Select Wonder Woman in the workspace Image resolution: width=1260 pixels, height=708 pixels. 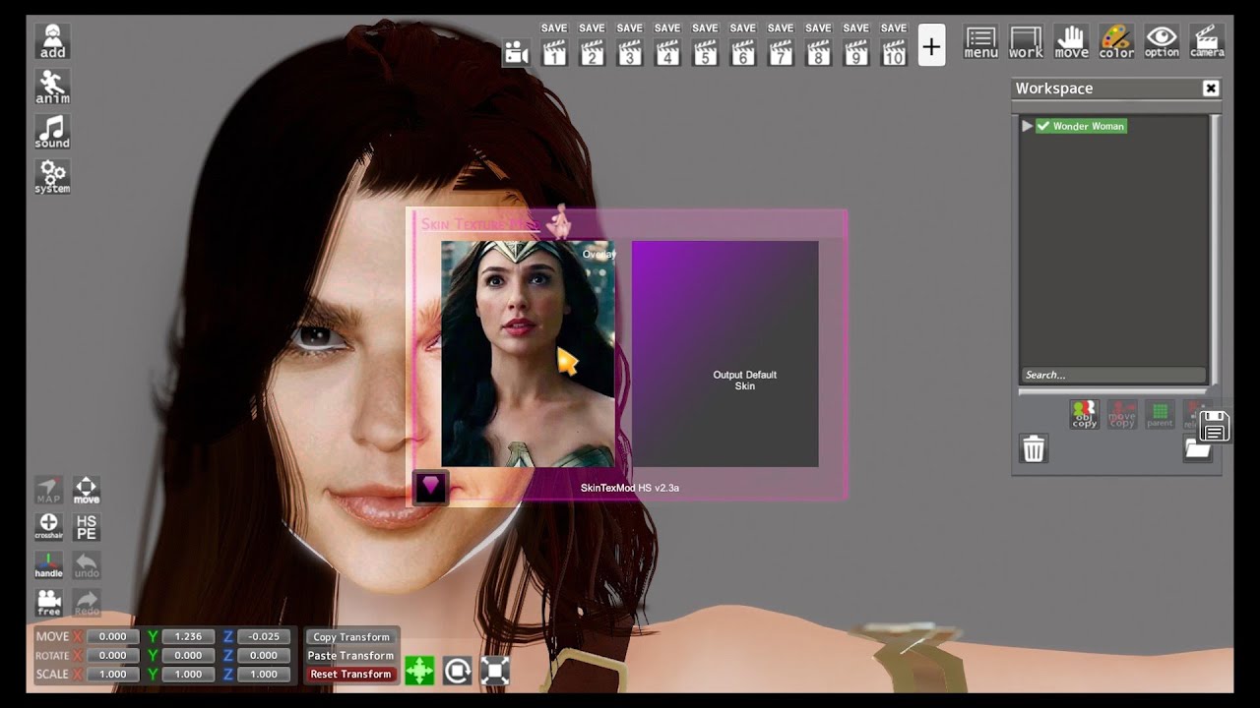click(1088, 126)
